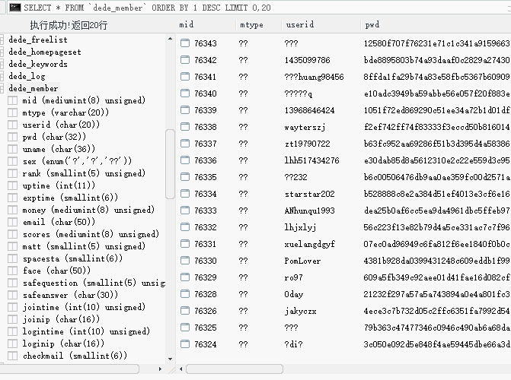Select the checkmail (smallint(6)) column
This screenshot has height=380, width=511.
pyautogui.click(x=75, y=356)
